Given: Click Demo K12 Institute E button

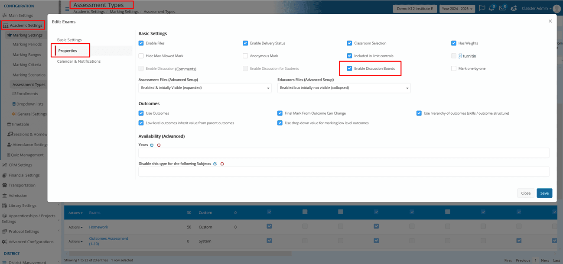Looking at the screenshot, I should [415, 9].
